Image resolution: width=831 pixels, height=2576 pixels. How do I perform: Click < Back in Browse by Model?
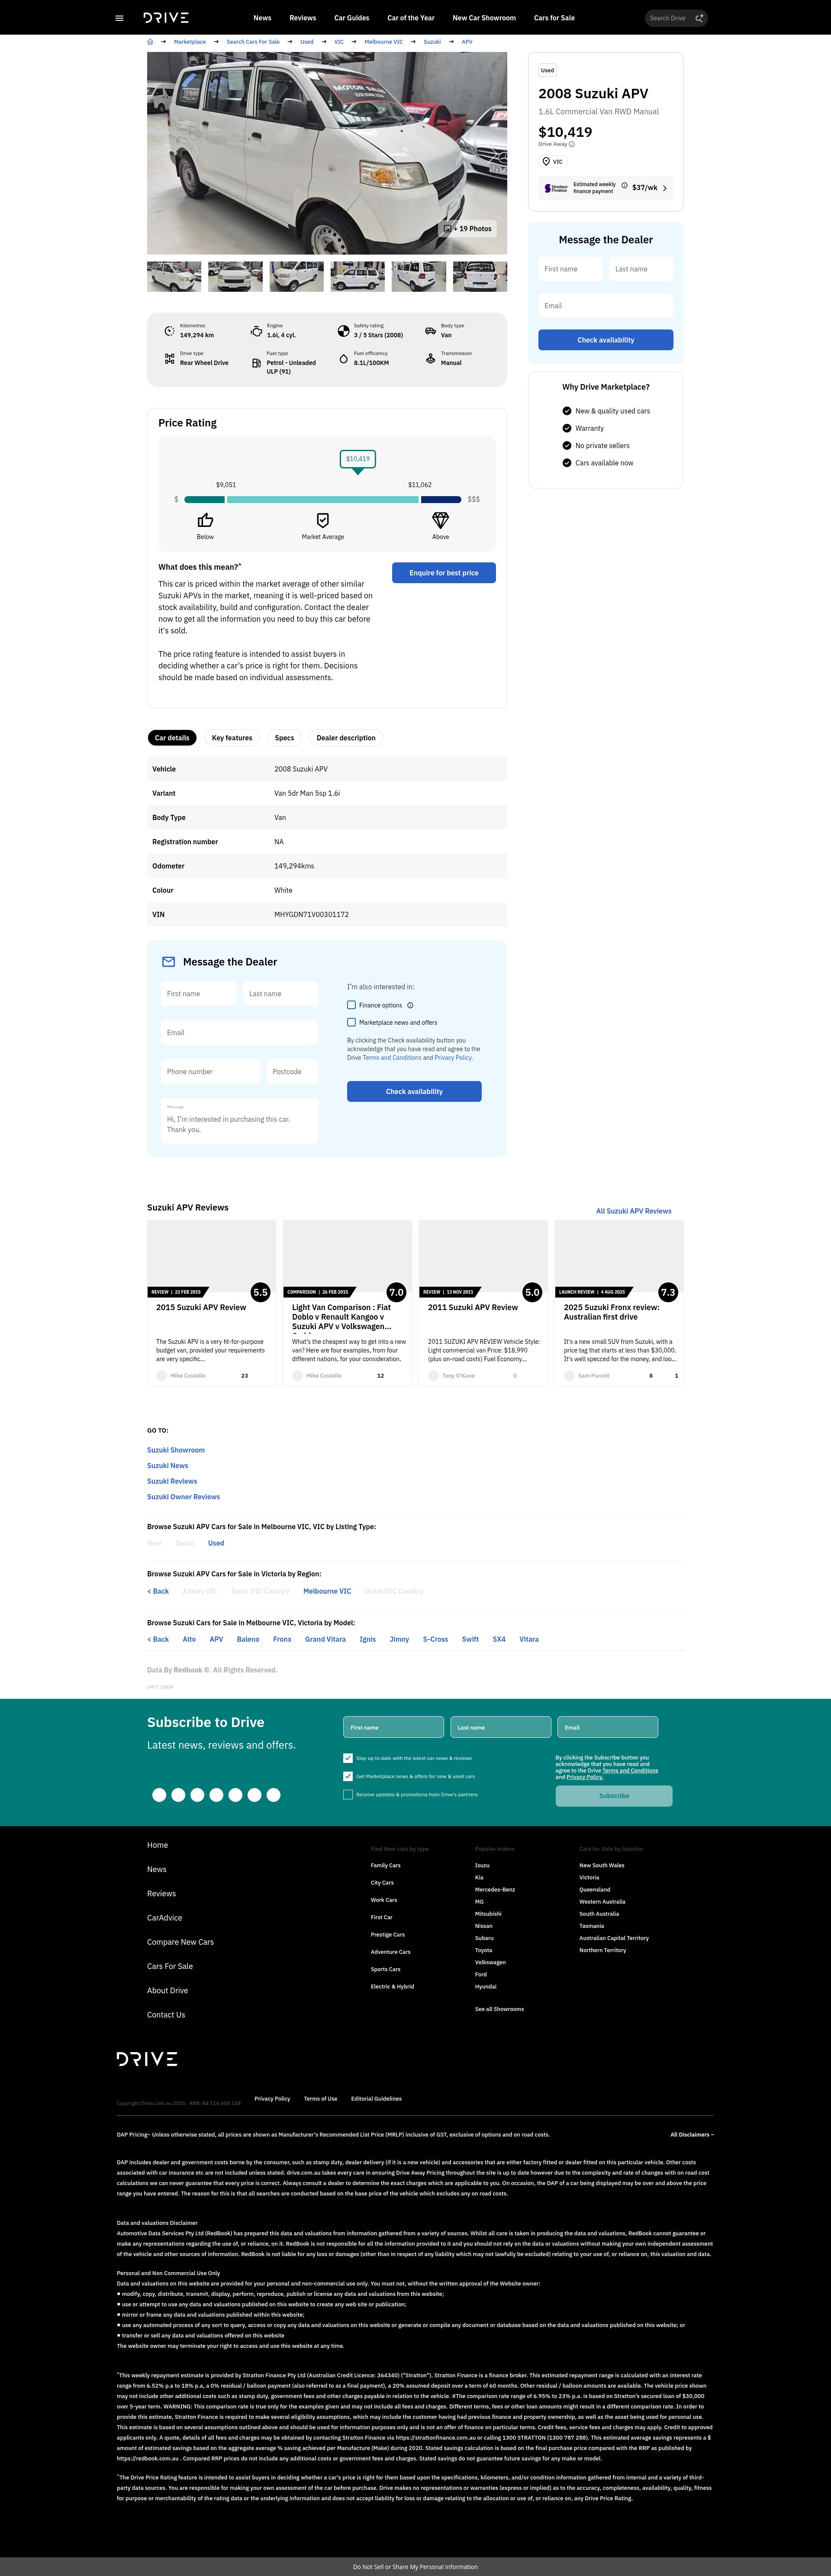(x=158, y=1639)
